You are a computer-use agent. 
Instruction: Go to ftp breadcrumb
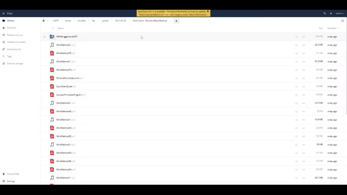[94, 21]
